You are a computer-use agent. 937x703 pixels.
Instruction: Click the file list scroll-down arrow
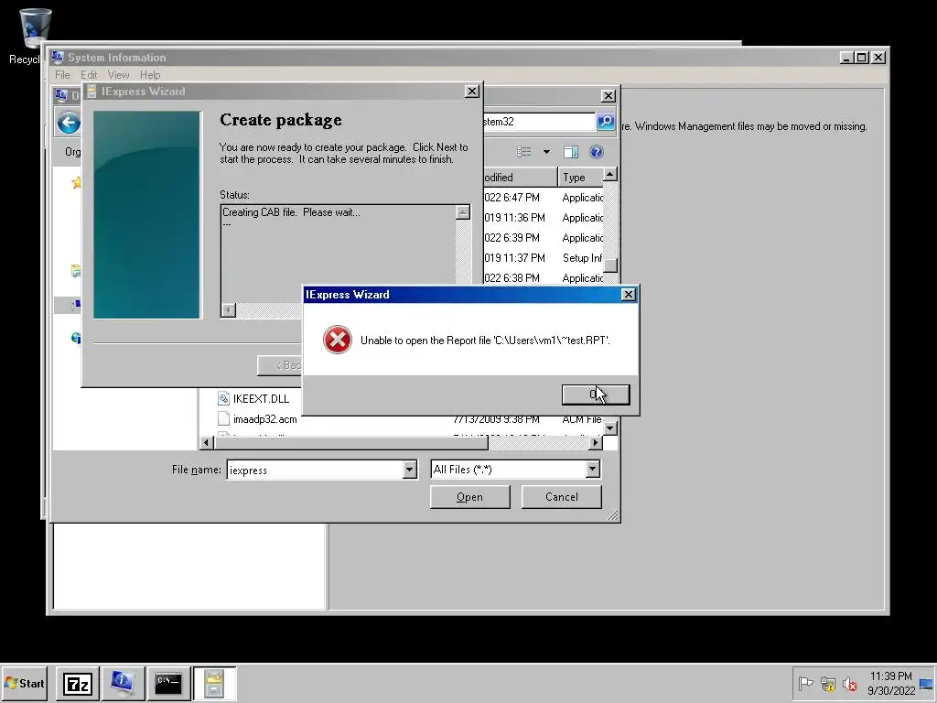point(609,428)
